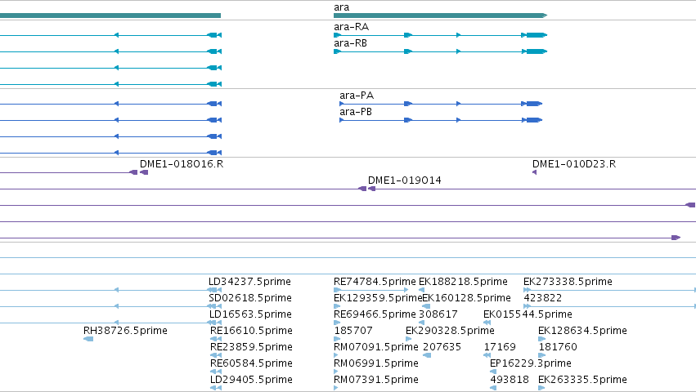Image resolution: width=696 pixels, height=392 pixels.
Task: Select the RE69466.5prime EST label
Action: pos(375,314)
